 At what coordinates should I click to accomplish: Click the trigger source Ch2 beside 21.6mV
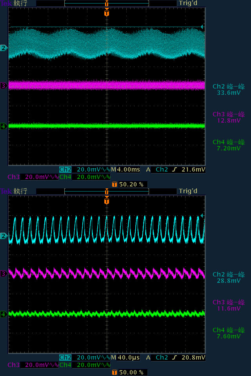coord(162,170)
